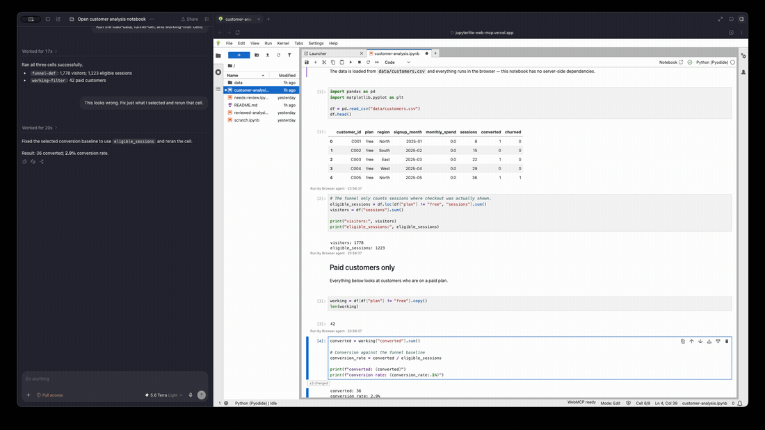
Task: Create a new folder in file browser
Action: [257, 55]
